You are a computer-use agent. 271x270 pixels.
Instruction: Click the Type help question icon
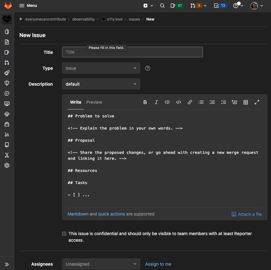coord(148,68)
